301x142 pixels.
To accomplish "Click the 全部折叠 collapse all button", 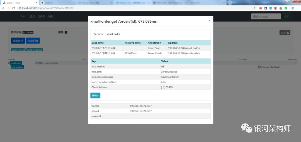I will pyautogui.click(x=33, y=41).
